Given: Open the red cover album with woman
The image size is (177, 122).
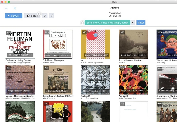Looking at the screenshot, I should pyautogui.click(x=58, y=111).
